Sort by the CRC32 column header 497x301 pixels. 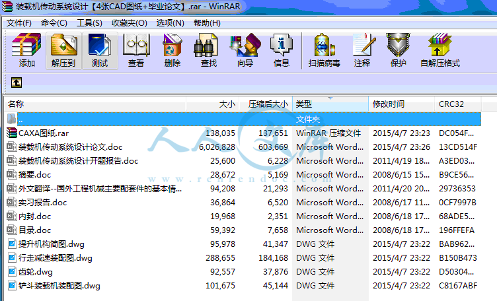pos(457,104)
